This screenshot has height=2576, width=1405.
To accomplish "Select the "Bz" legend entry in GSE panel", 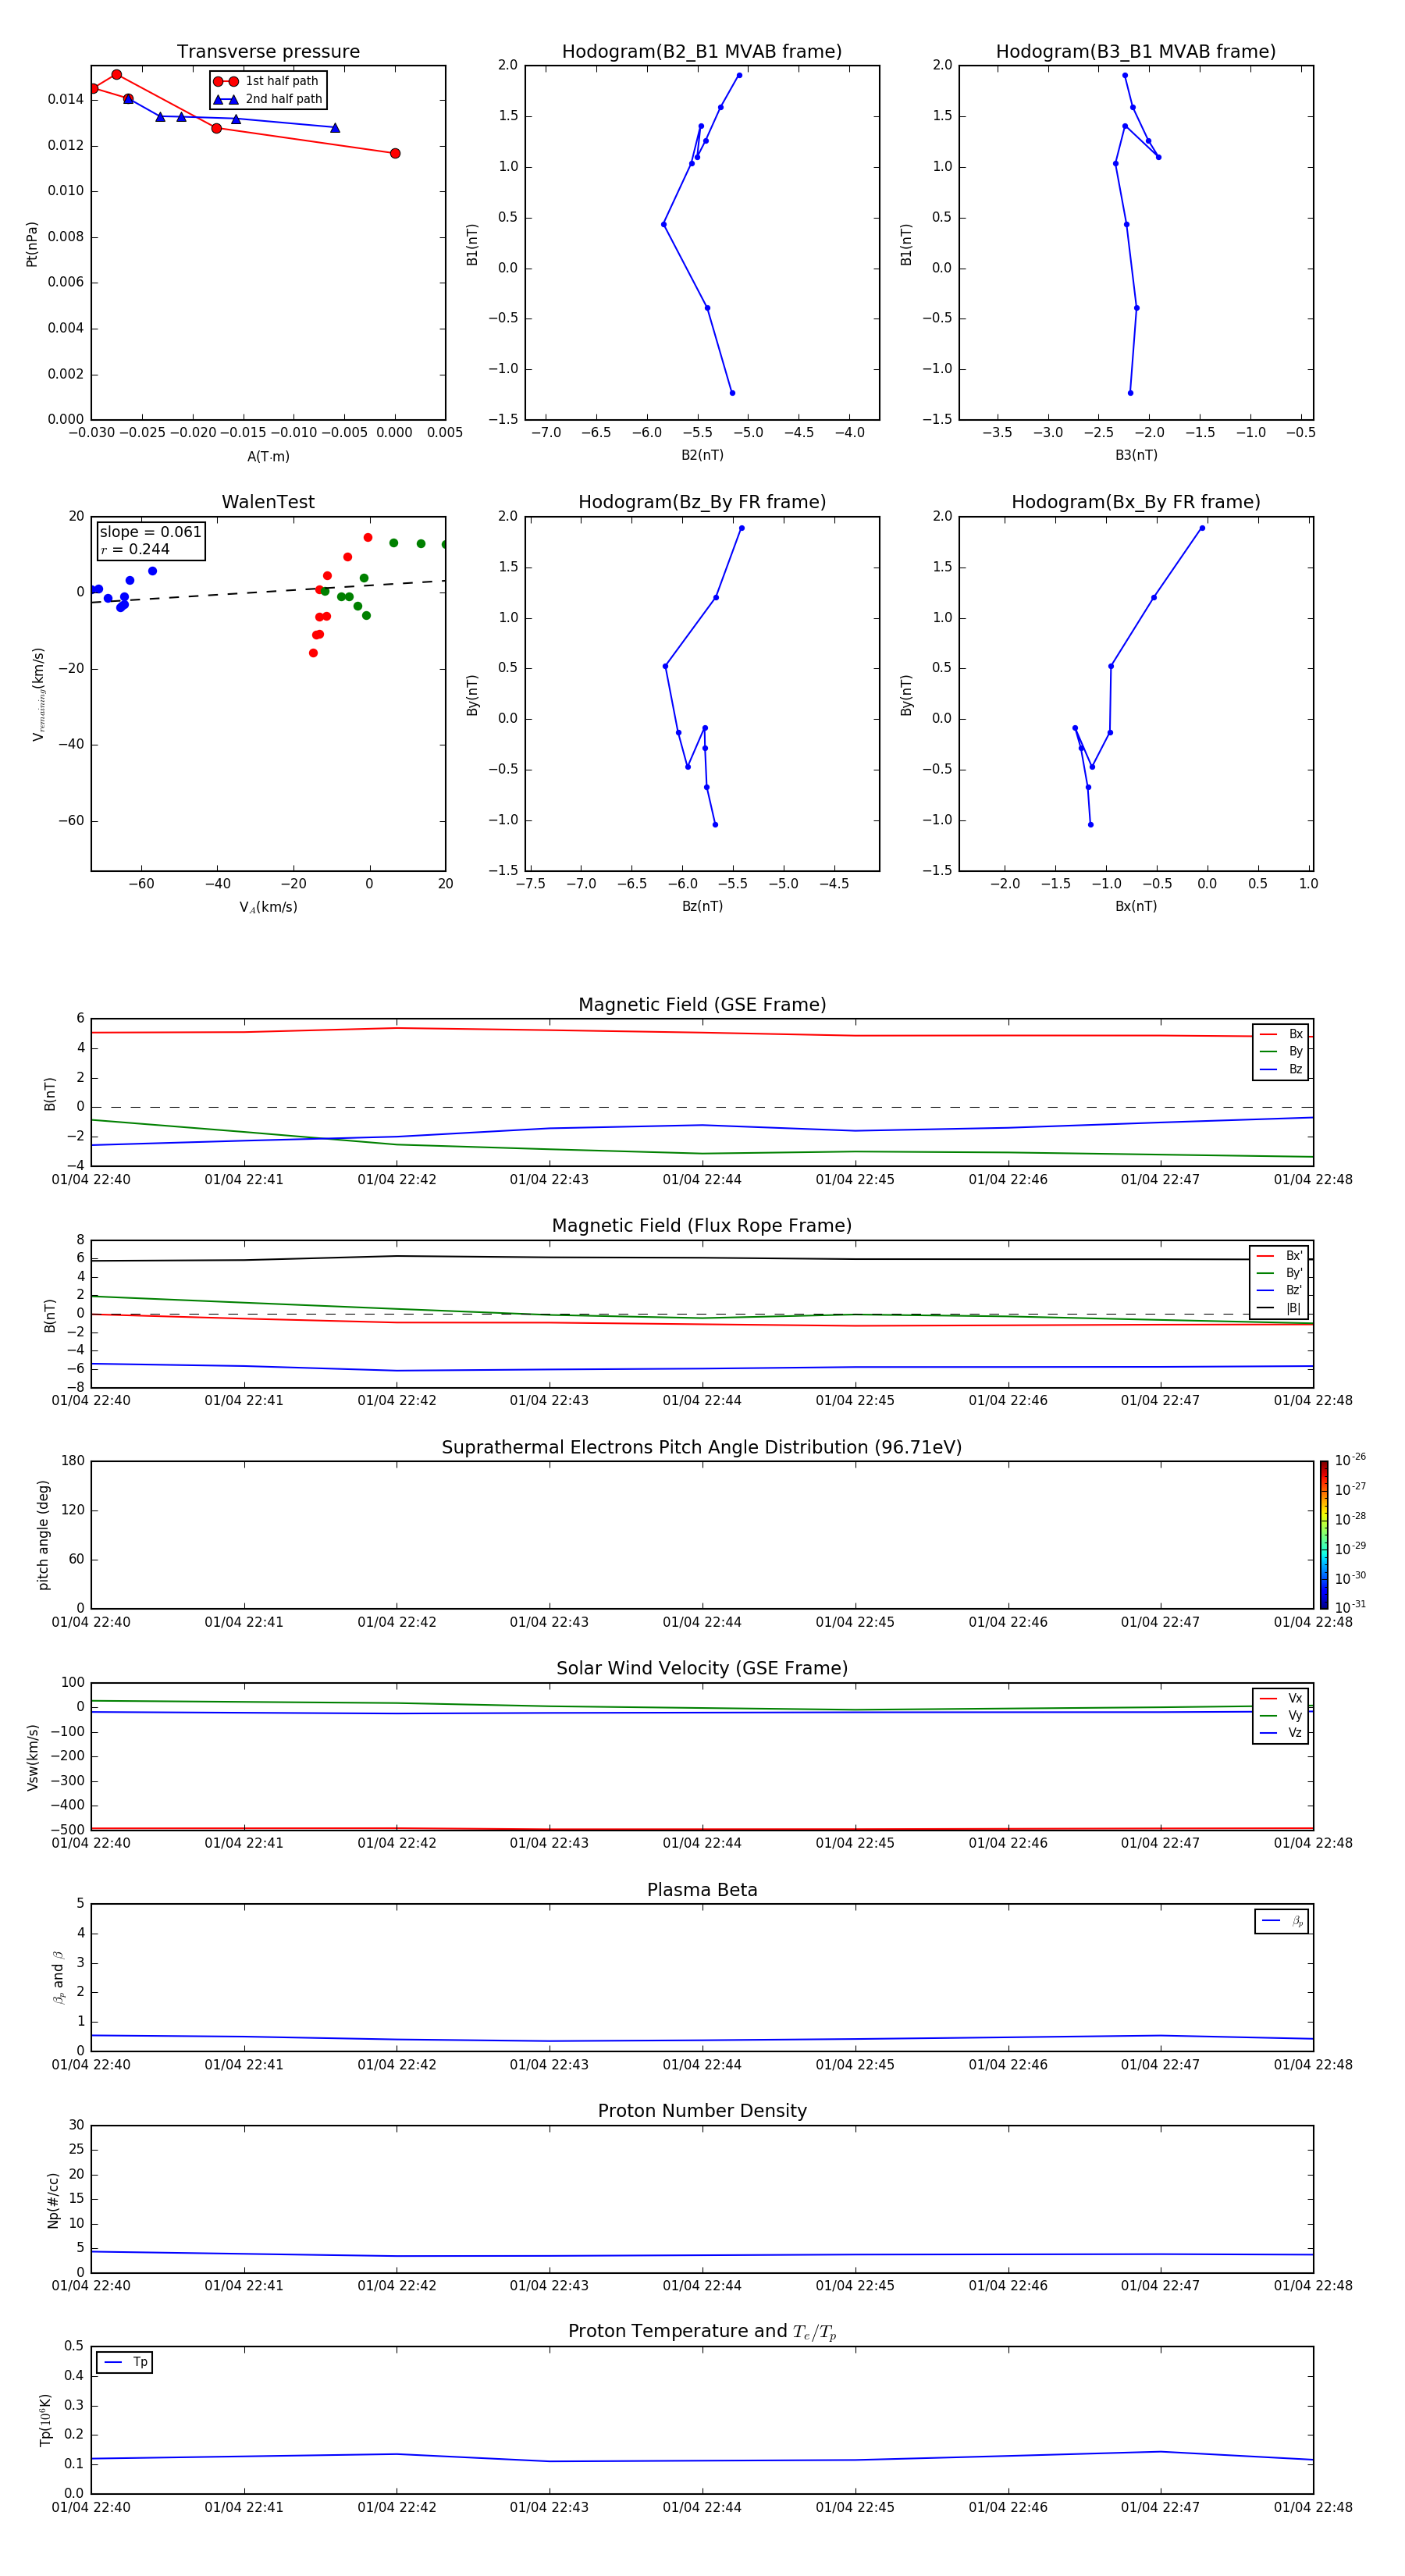I will pos(1281,1070).
